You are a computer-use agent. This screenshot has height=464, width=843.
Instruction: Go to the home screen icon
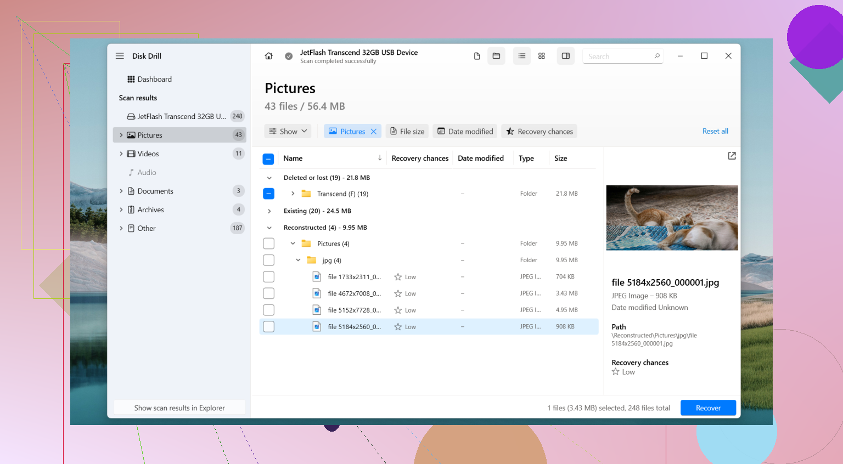pyautogui.click(x=269, y=56)
